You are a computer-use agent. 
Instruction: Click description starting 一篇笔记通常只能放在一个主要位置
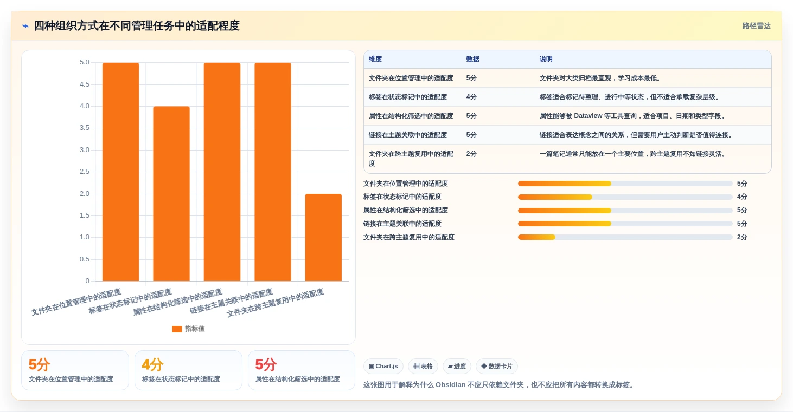[632, 154]
